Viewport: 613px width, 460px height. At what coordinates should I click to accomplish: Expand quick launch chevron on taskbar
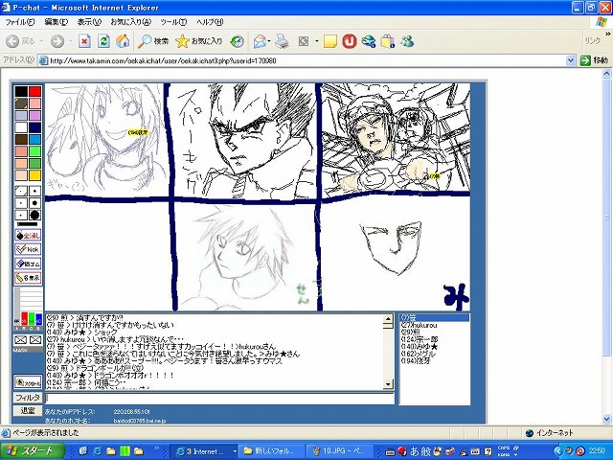157,448
